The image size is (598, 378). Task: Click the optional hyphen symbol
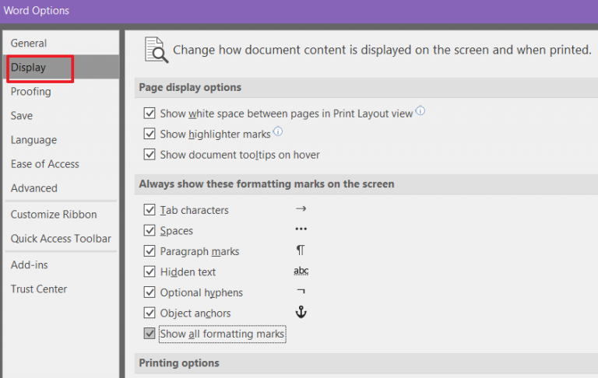pyautogui.click(x=301, y=291)
